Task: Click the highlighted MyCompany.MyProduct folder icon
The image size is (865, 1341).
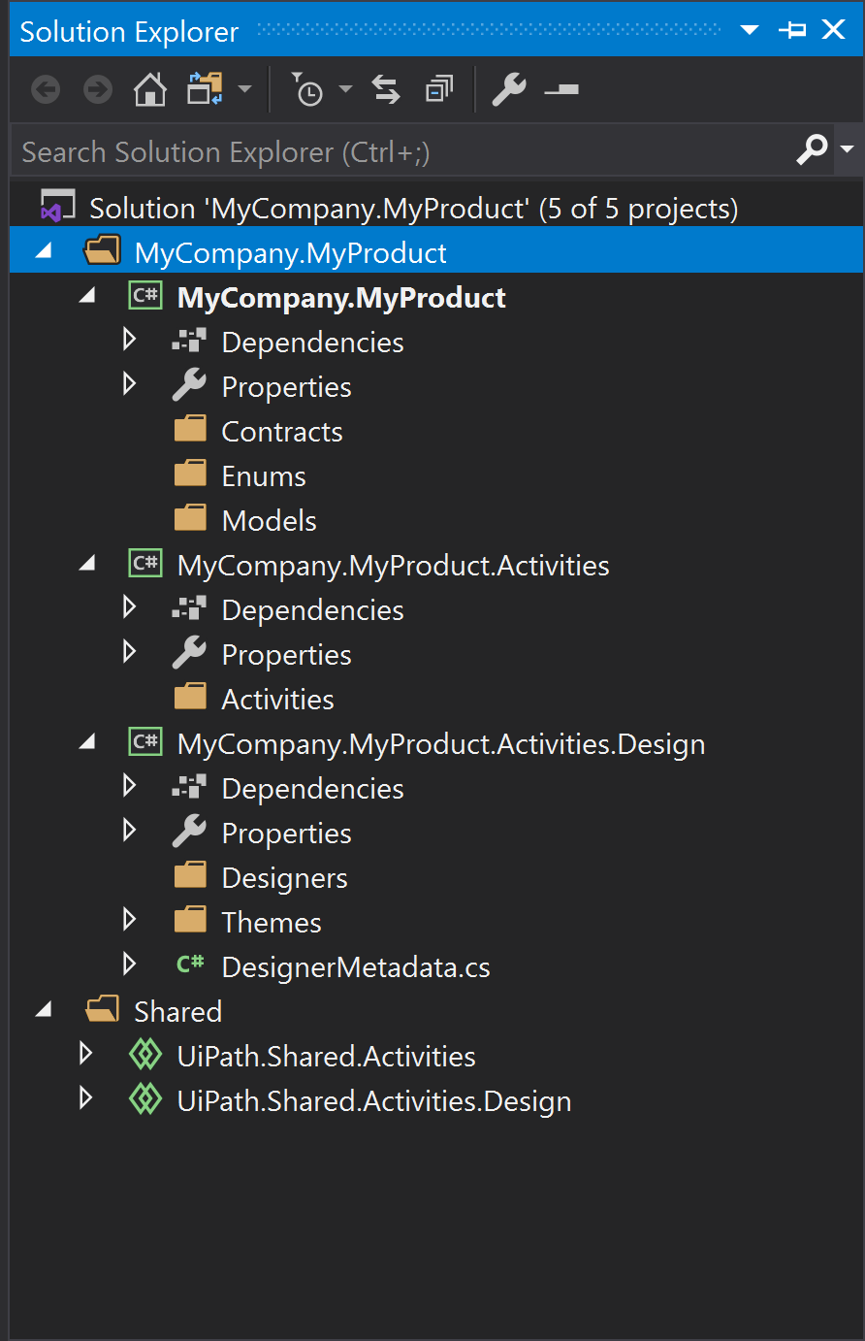Action: [102, 252]
